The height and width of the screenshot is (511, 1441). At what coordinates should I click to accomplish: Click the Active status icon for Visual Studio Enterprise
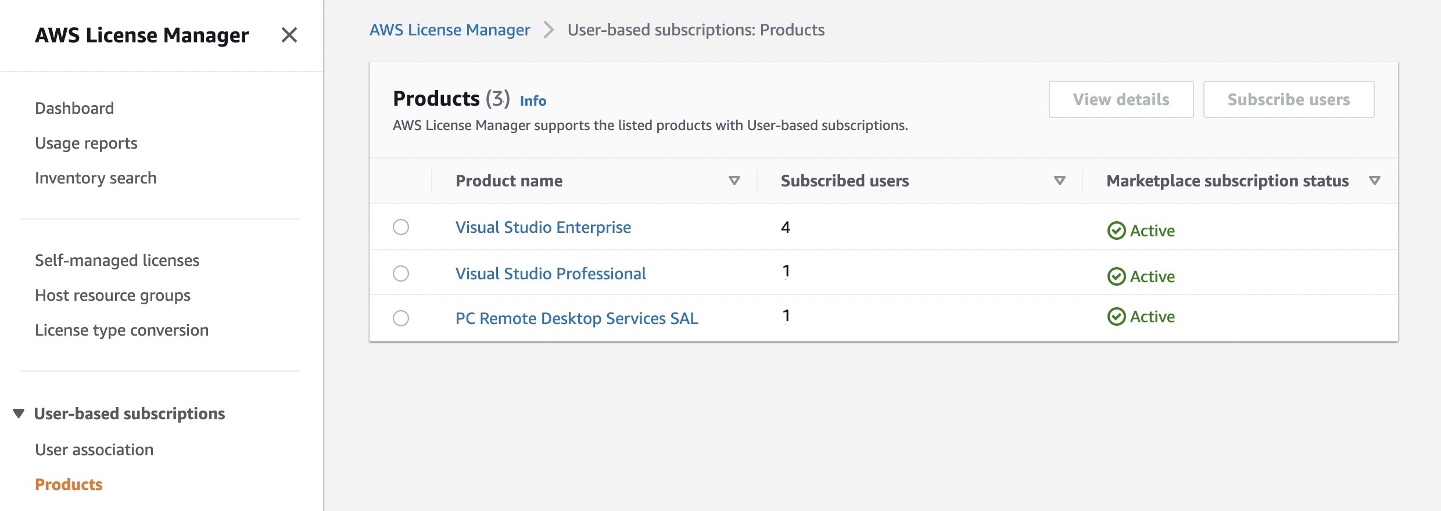pyautogui.click(x=1116, y=231)
